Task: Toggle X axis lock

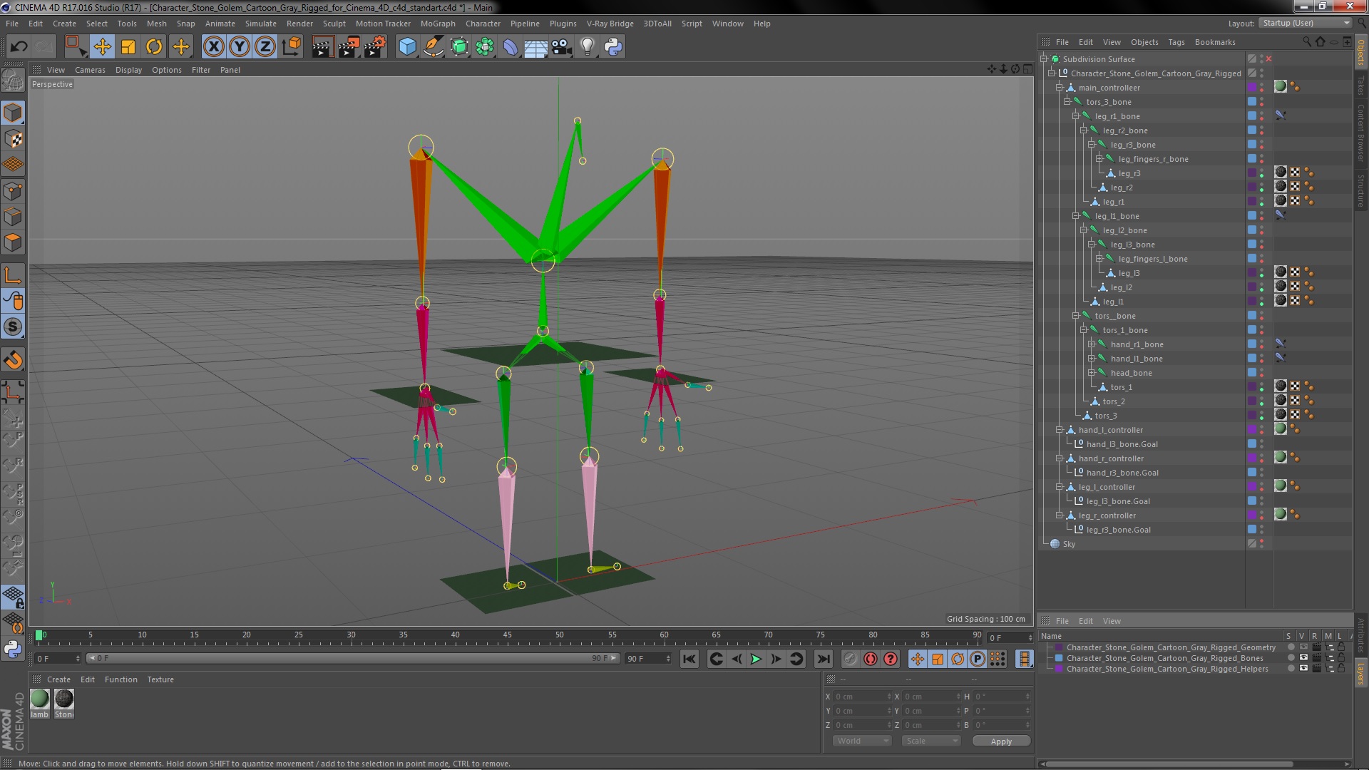Action: coord(213,47)
